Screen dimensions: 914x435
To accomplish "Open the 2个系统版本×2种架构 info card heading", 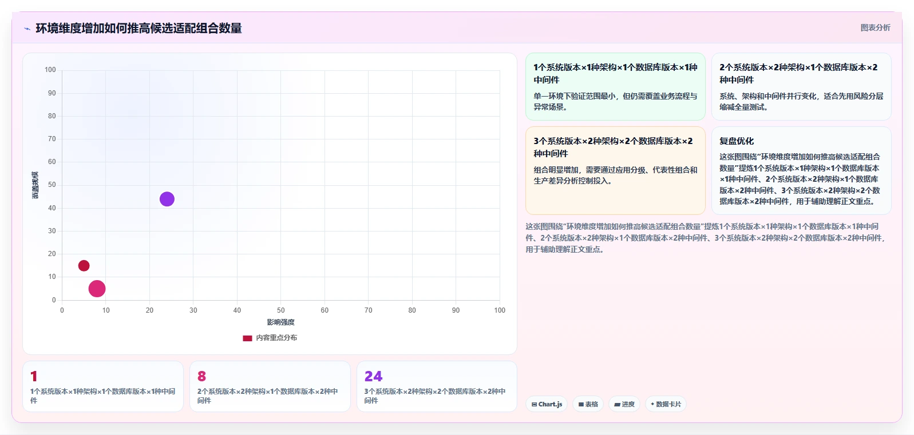I will click(798, 74).
